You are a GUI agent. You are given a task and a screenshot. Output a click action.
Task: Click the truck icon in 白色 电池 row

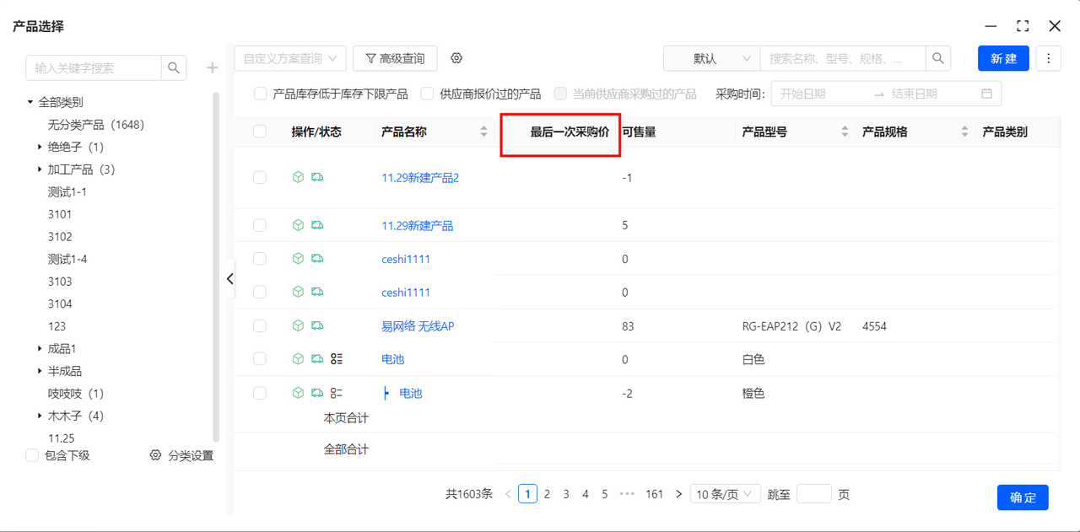pos(317,358)
